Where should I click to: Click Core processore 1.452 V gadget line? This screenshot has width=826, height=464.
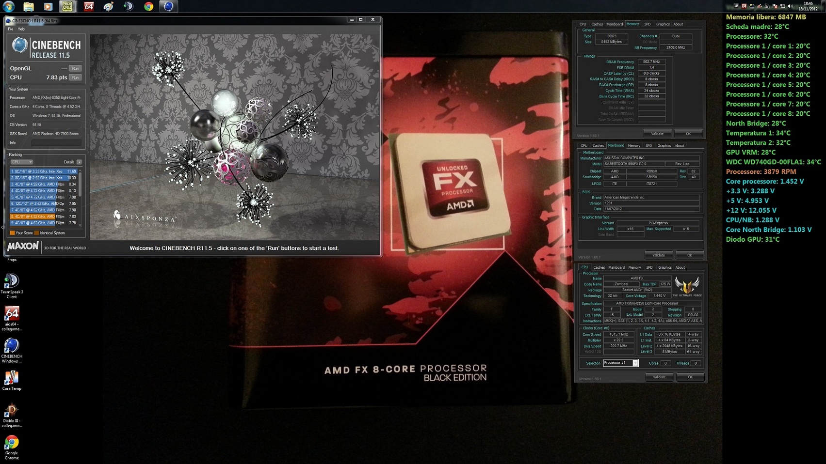765,181
